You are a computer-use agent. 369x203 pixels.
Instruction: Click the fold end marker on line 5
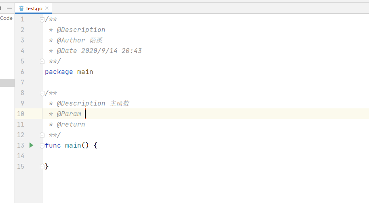click(x=42, y=61)
